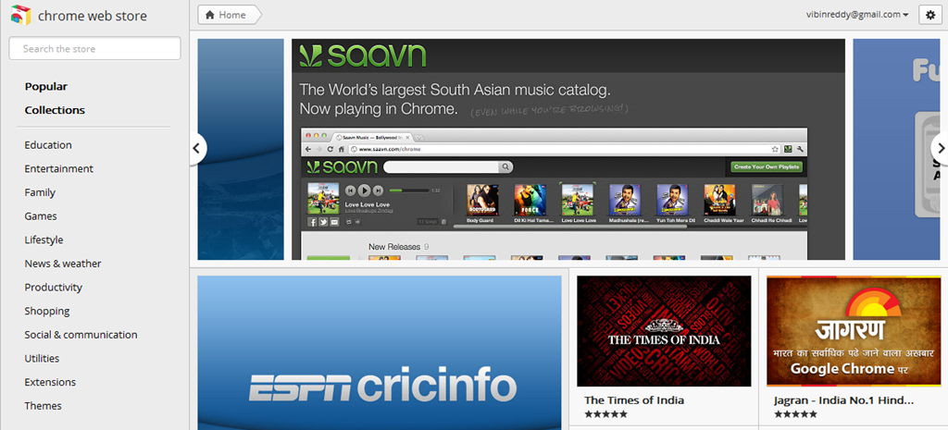Open the Themes category
Screen dimensions: 948x430
point(43,406)
